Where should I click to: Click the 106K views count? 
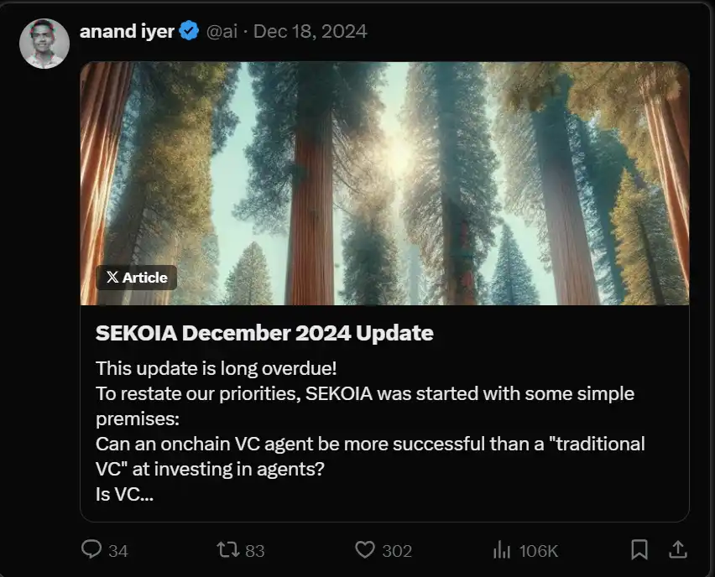[x=539, y=551]
